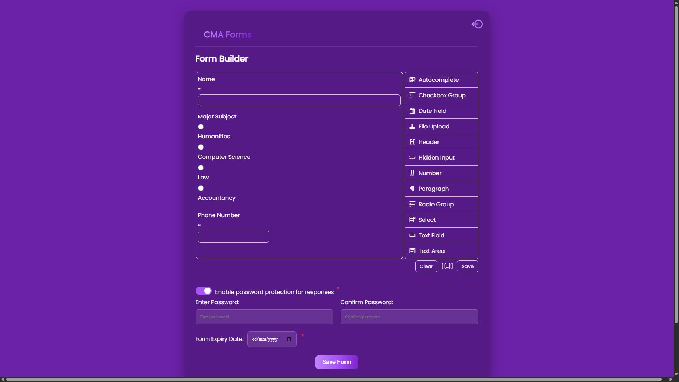Screen dimensions: 679x382
Task: Click the Save Form button
Action: click(x=336, y=362)
